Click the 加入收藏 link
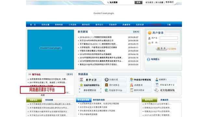Viewport: 208px width, 117px height. coord(159,2)
